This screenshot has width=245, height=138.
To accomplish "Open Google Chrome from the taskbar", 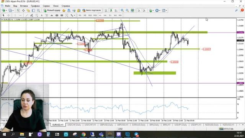I will pyautogui.click(x=83, y=135).
